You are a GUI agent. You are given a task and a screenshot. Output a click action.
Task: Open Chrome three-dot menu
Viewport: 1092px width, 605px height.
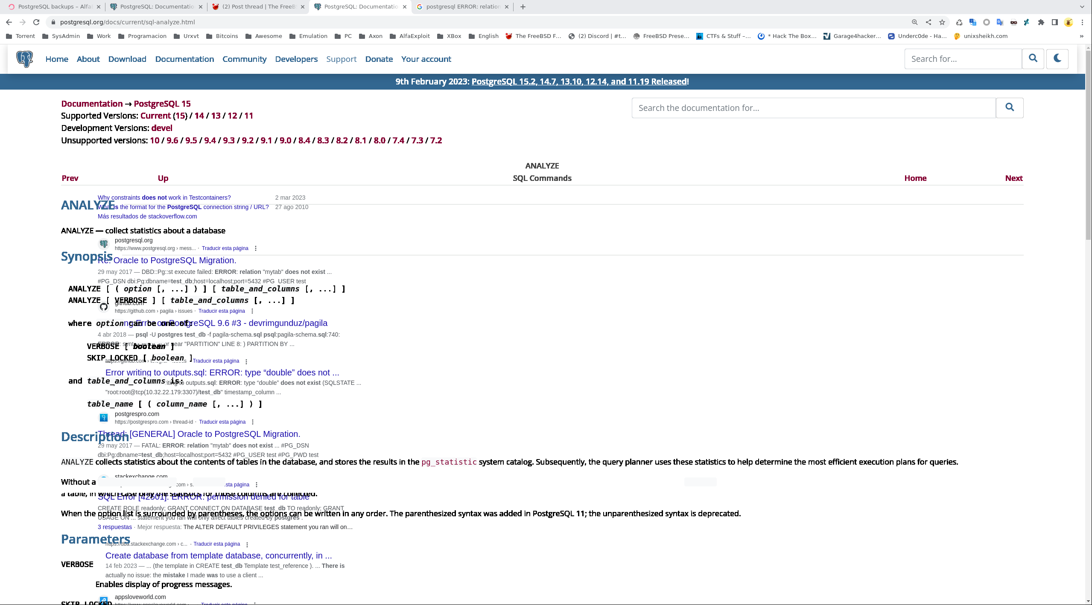(1082, 22)
